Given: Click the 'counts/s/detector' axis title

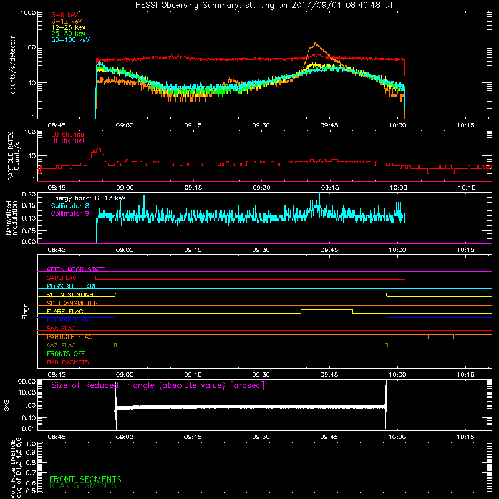Looking at the screenshot, I should [x=12, y=65].
